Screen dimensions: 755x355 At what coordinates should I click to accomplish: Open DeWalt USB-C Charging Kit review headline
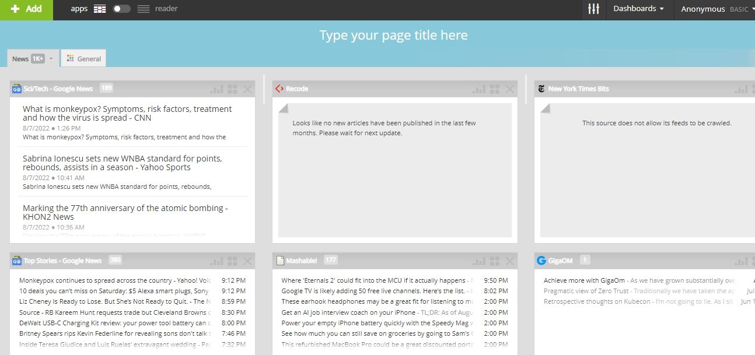(x=115, y=323)
